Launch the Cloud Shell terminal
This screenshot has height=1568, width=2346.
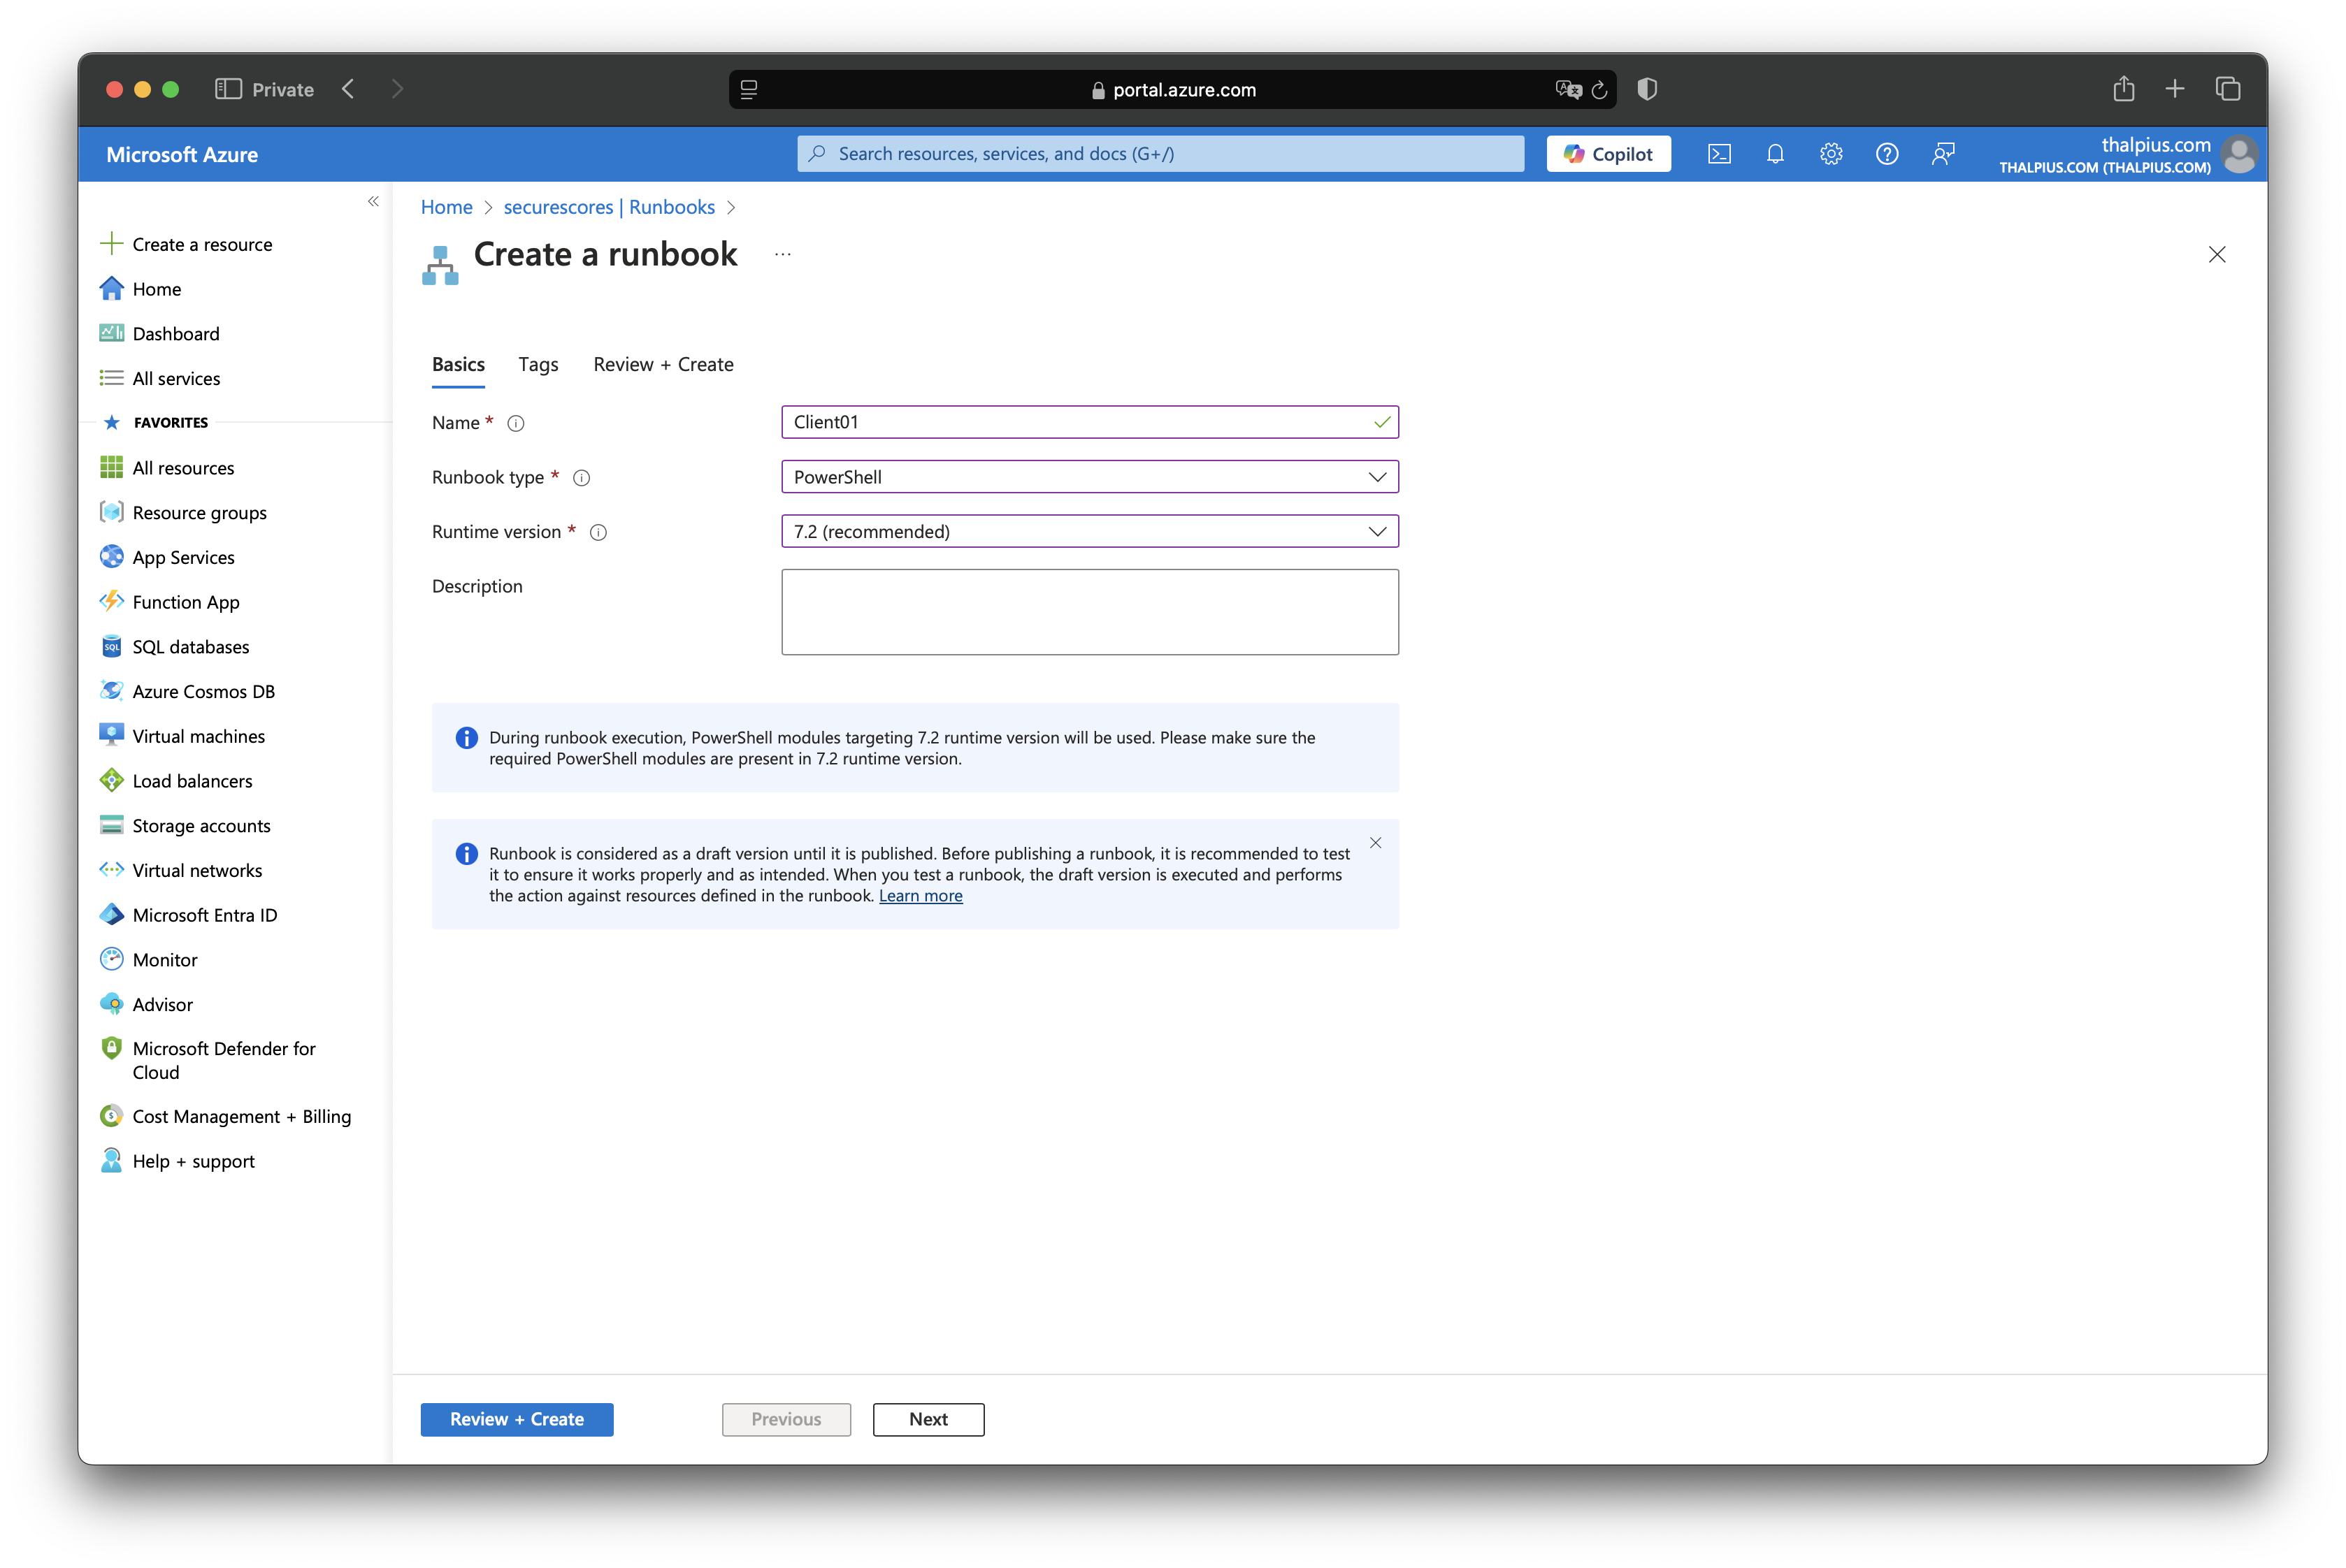point(1720,153)
